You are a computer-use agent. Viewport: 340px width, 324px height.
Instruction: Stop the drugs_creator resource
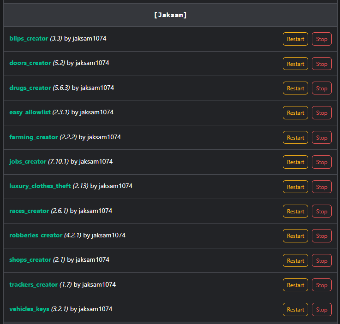point(322,88)
